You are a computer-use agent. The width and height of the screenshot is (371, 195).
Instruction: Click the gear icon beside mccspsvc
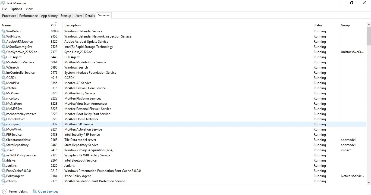coord(4,124)
